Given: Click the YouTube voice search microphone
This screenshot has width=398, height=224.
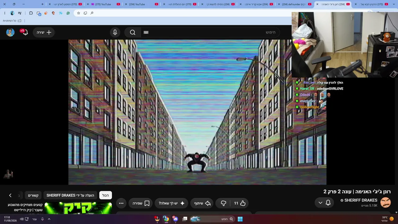Looking at the screenshot, I should pyautogui.click(x=115, y=32).
